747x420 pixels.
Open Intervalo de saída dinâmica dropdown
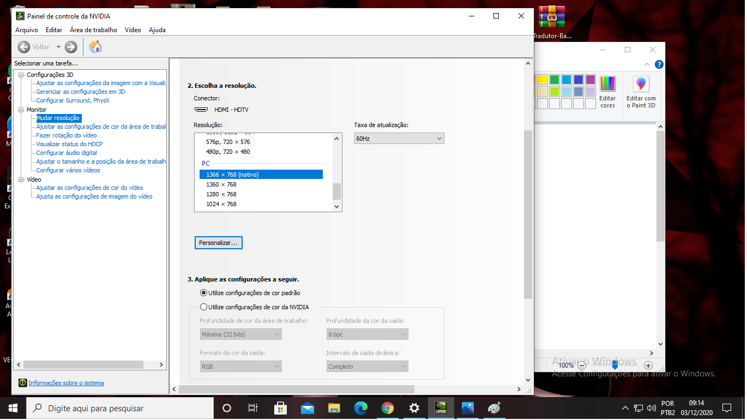(x=367, y=367)
